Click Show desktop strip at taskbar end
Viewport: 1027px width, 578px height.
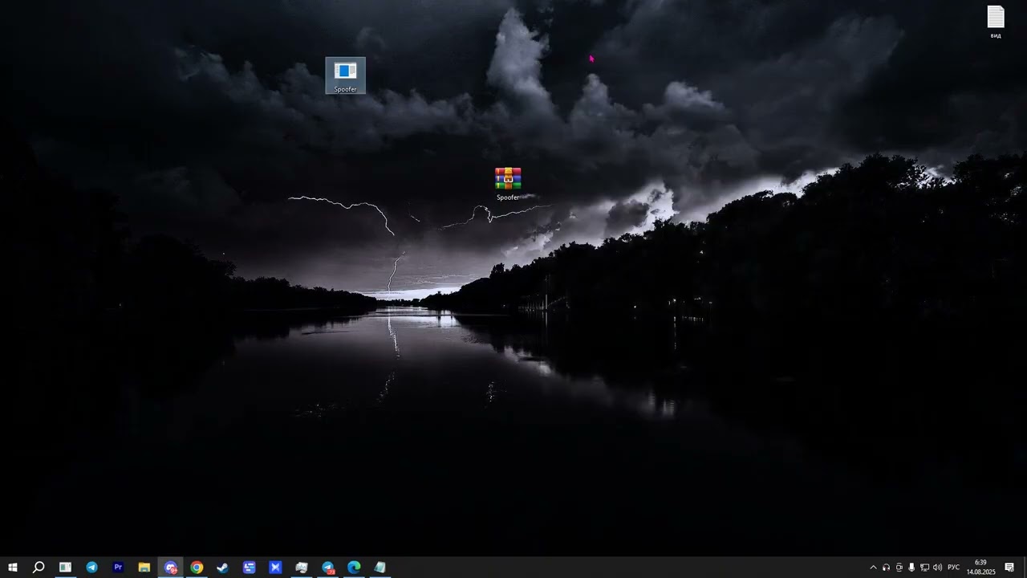1025,568
